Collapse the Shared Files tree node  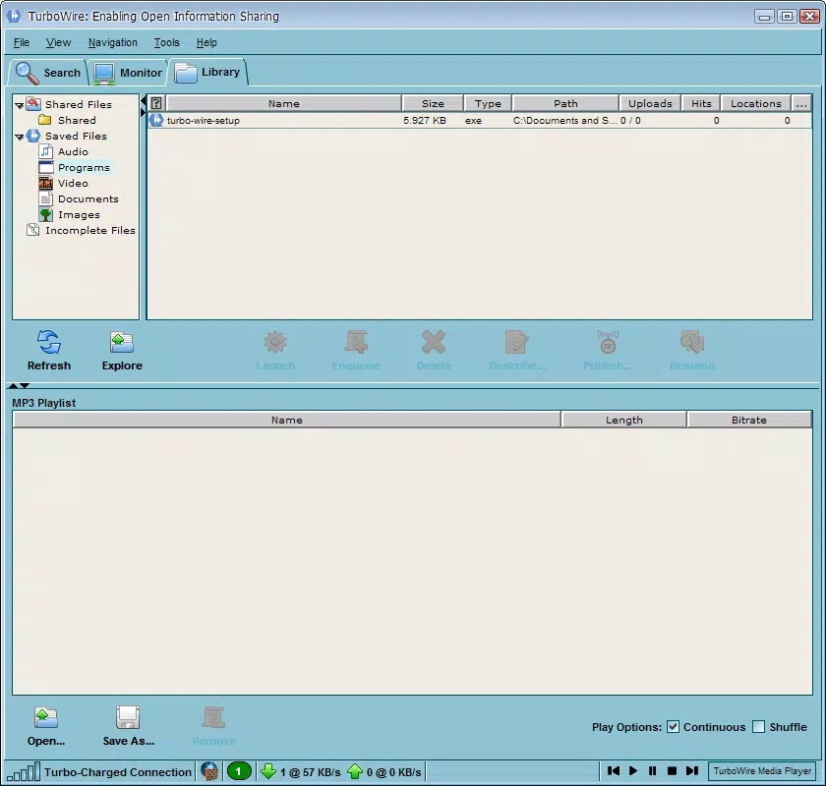pyautogui.click(x=20, y=105)
